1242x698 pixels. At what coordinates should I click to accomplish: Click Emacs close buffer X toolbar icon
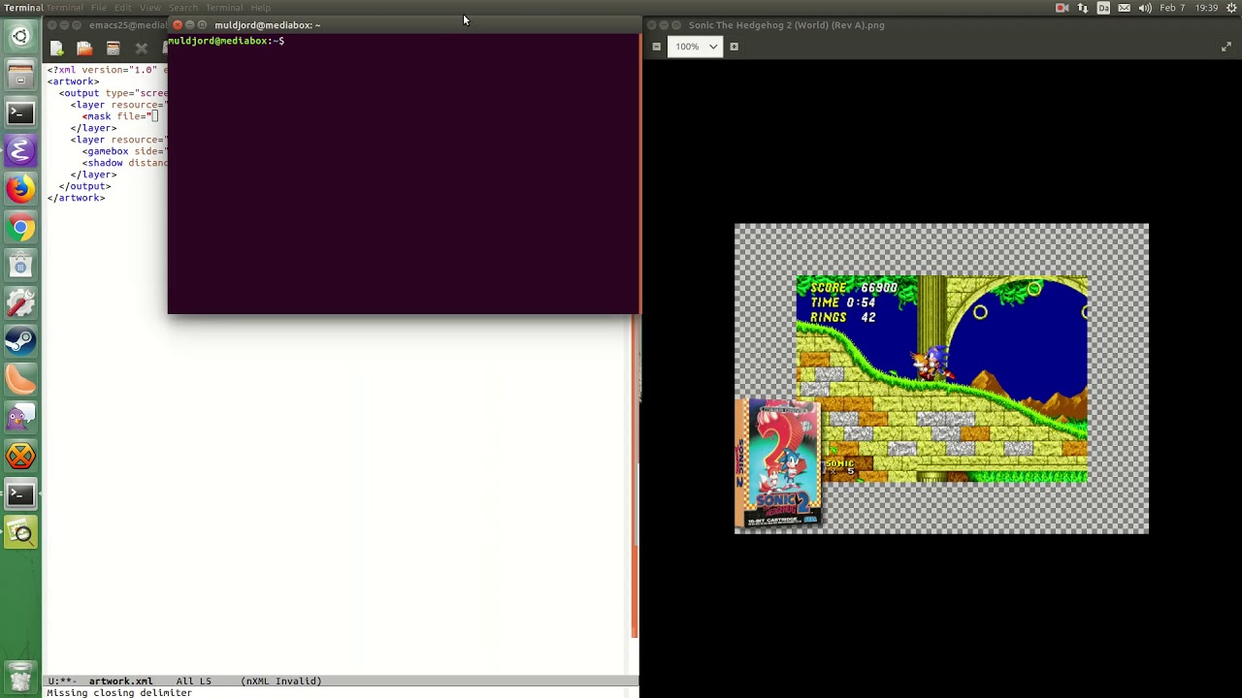tap(141, 48)
